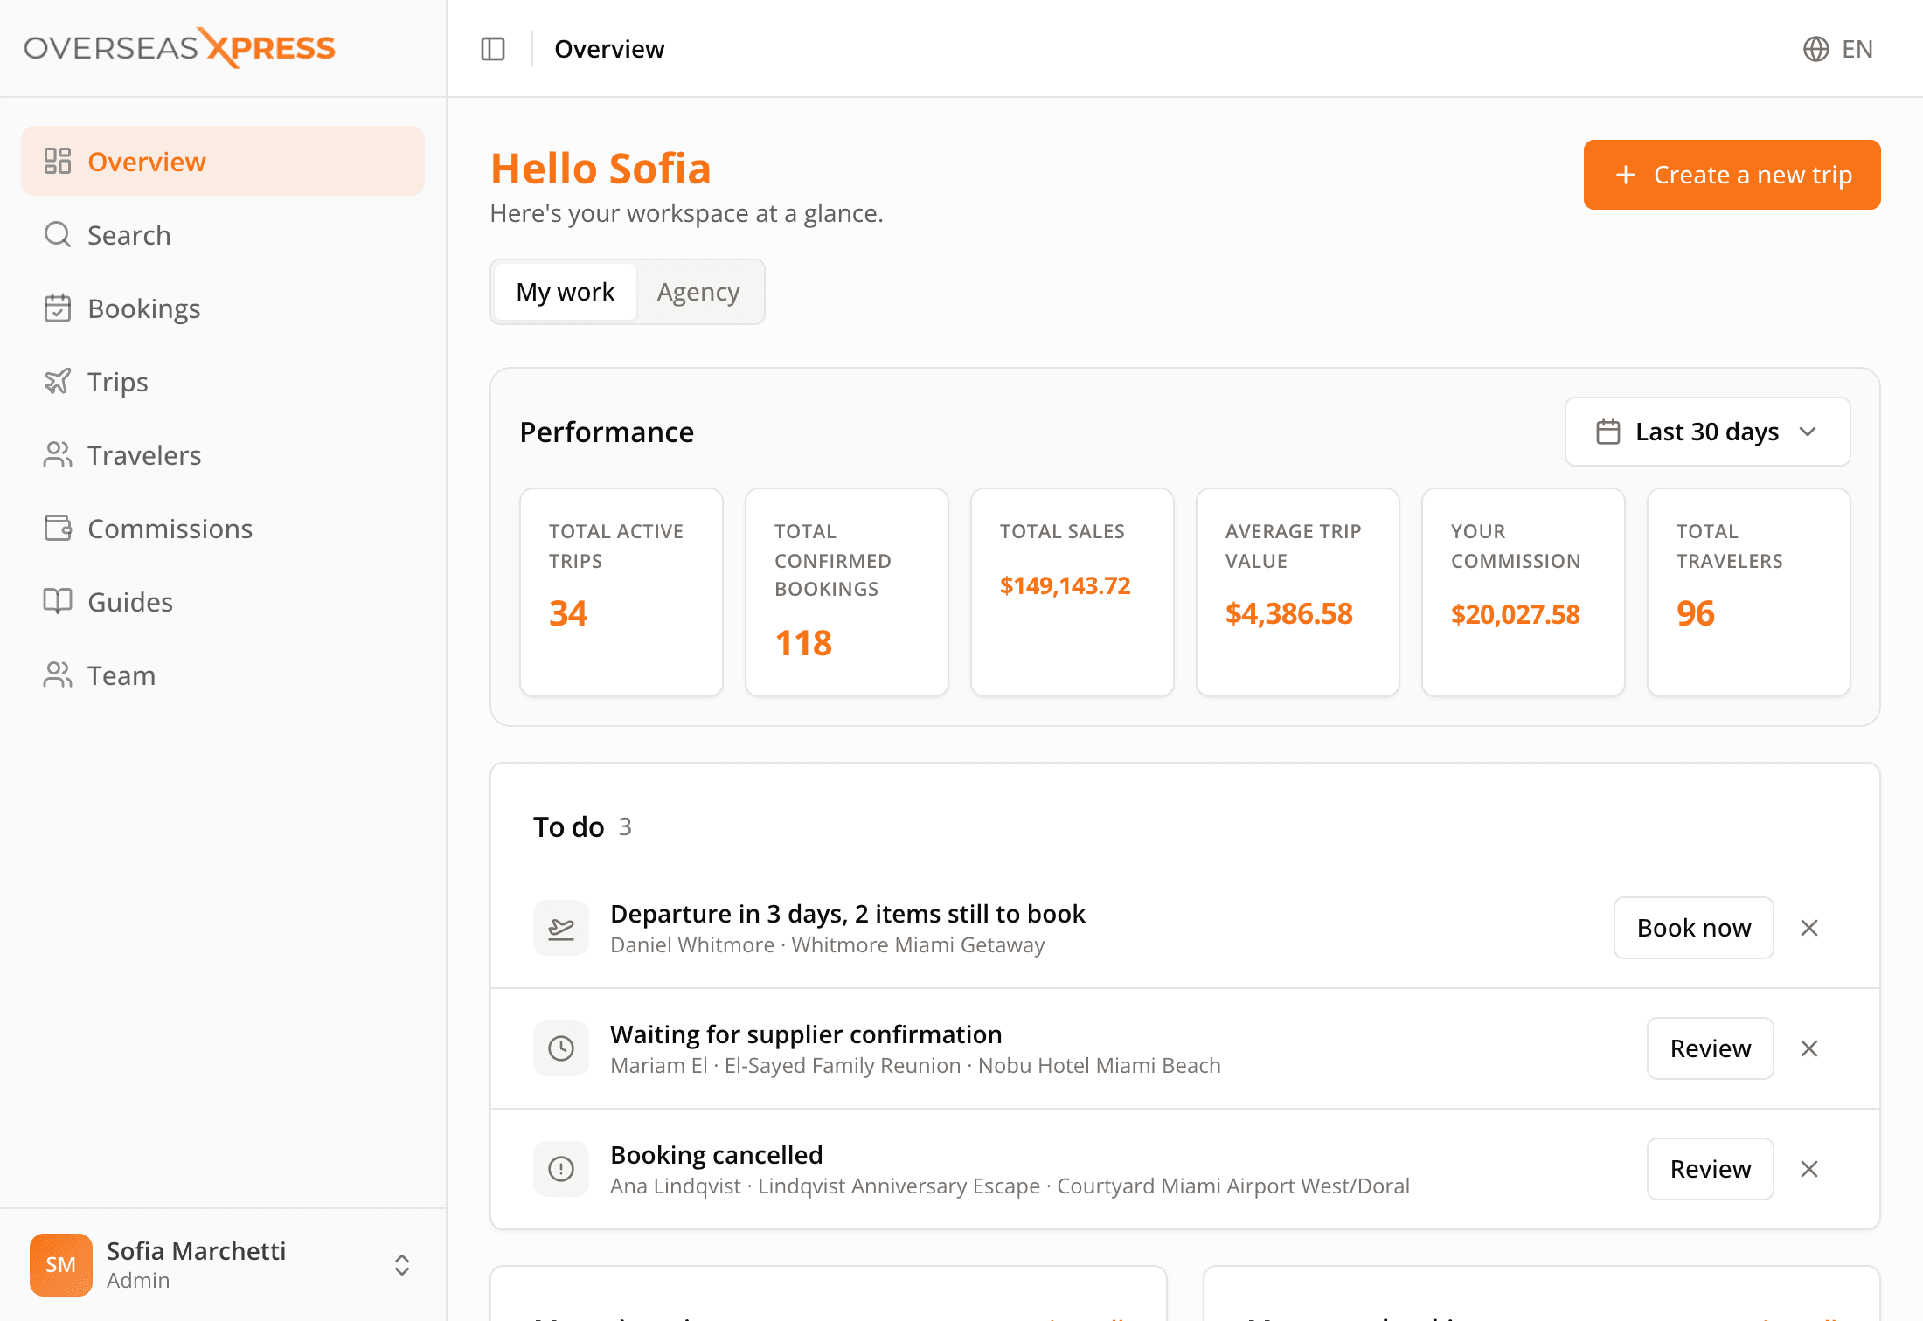
Task: Click the Trips airplane icon
Action: pos(58,381)
